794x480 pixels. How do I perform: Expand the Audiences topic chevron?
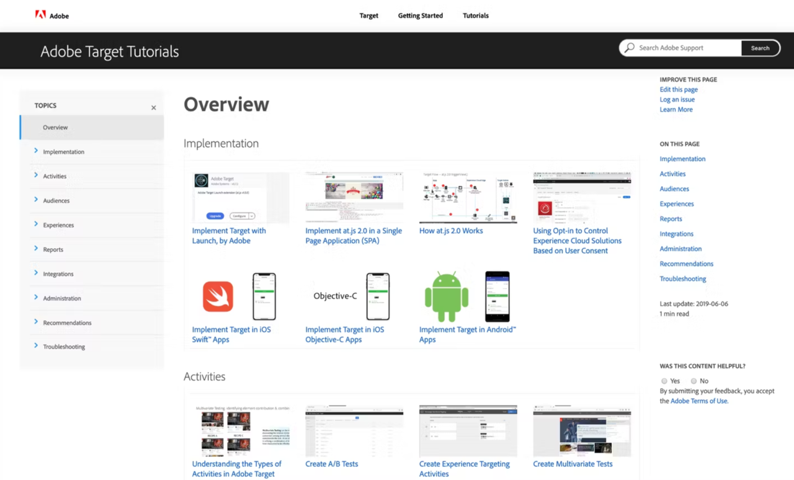pyautogui.click(x=36, y=200)
